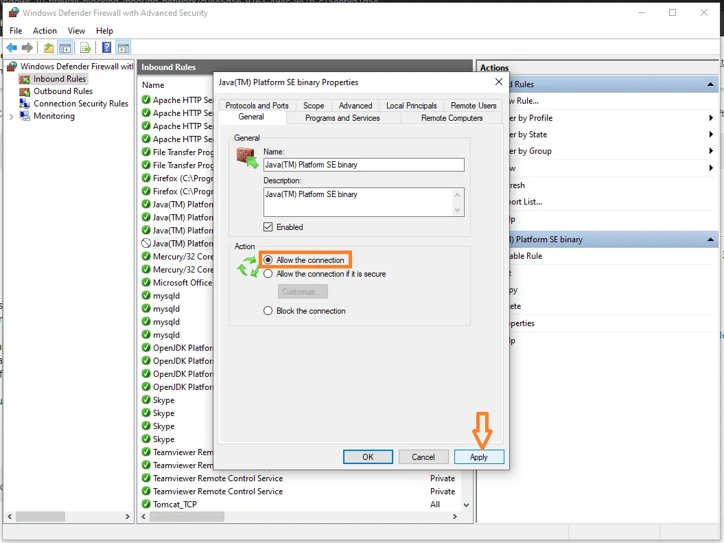Select Outbound Rules in the tree

point(63,91)
